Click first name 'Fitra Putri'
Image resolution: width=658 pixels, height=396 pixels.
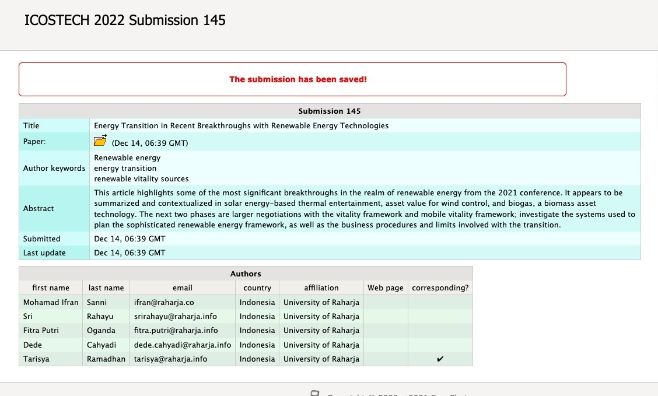click(x=41, y=331)
